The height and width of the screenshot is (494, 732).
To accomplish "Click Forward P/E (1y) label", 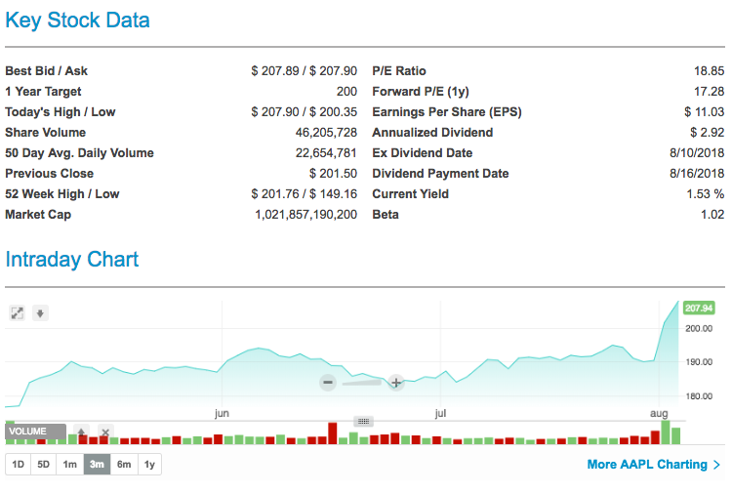I will 421,92.
